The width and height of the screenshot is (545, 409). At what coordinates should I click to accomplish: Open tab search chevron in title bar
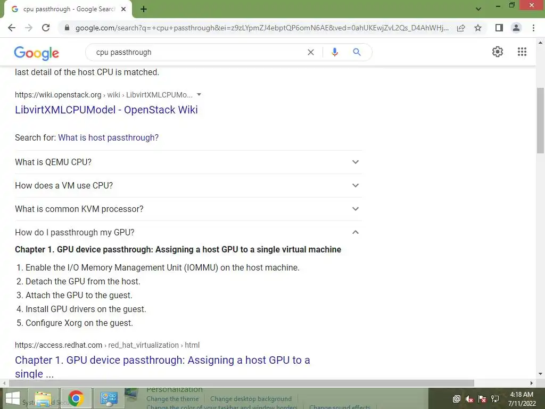(478, 9)
